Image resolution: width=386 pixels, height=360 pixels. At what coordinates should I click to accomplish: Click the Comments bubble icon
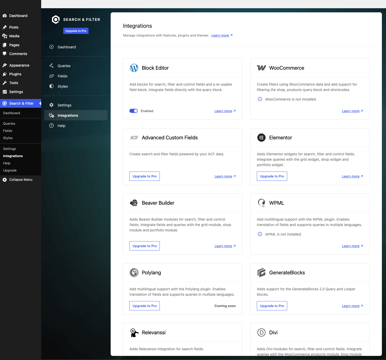5,54
